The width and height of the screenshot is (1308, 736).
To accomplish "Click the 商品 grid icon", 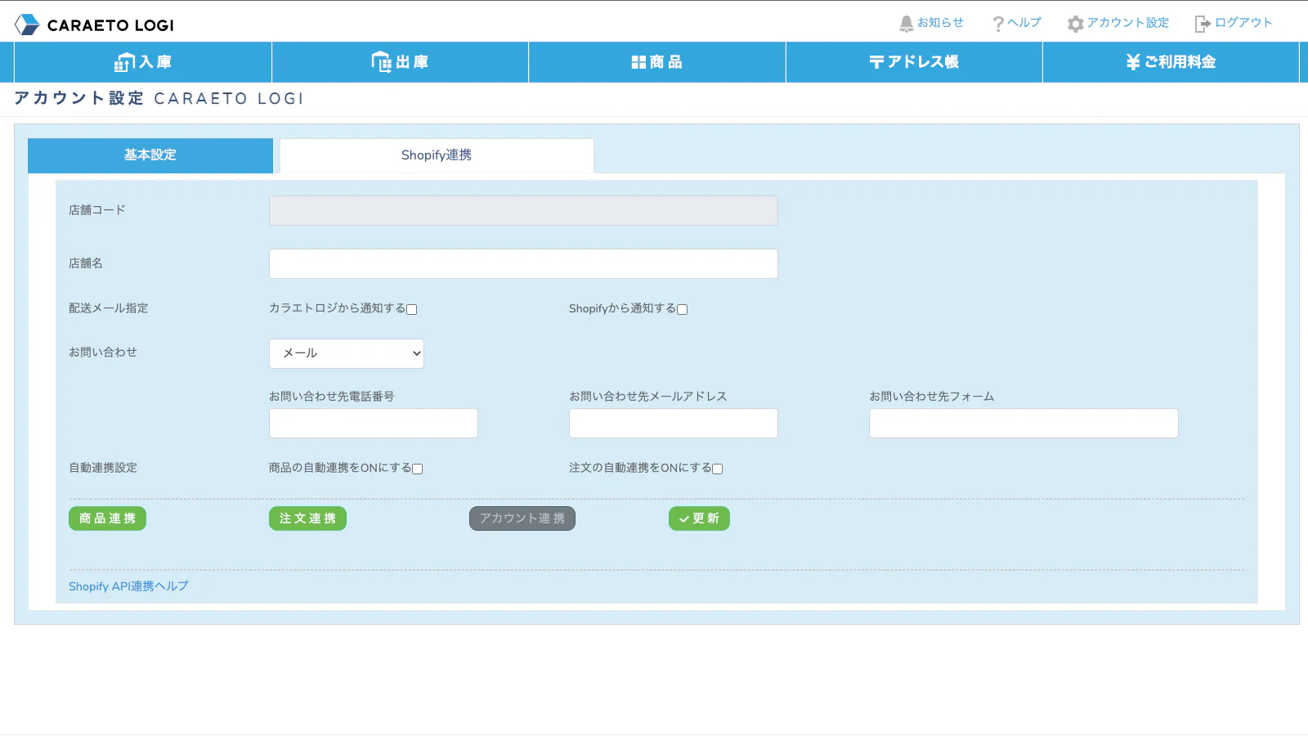I will coord(638,62).
